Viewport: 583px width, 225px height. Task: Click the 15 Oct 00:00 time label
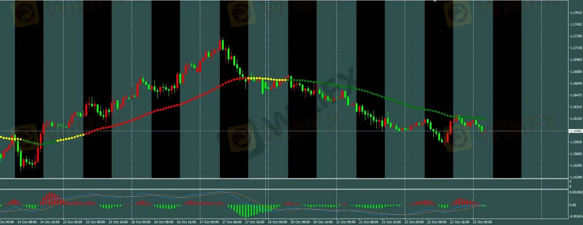click(x=73, y=222)
